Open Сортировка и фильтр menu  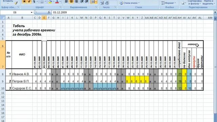click(194, 2)
